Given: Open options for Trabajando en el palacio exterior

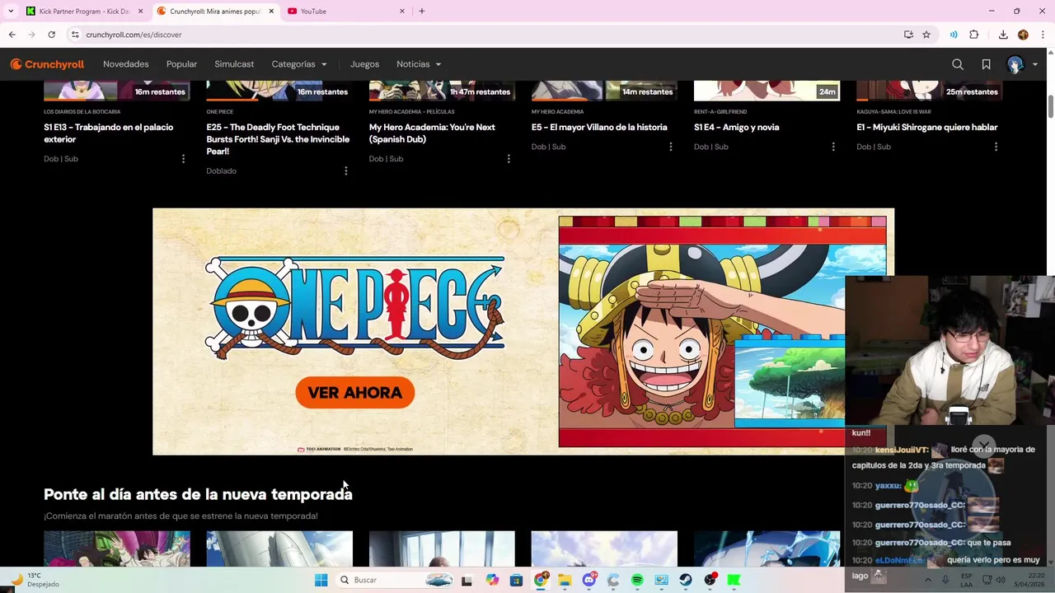Looking at the screenshot, I should pos(183,159).
